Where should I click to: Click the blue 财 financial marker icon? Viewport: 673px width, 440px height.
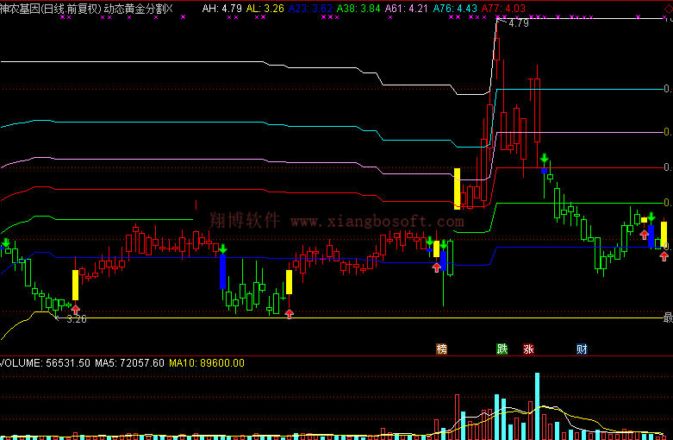pos(582,349)
